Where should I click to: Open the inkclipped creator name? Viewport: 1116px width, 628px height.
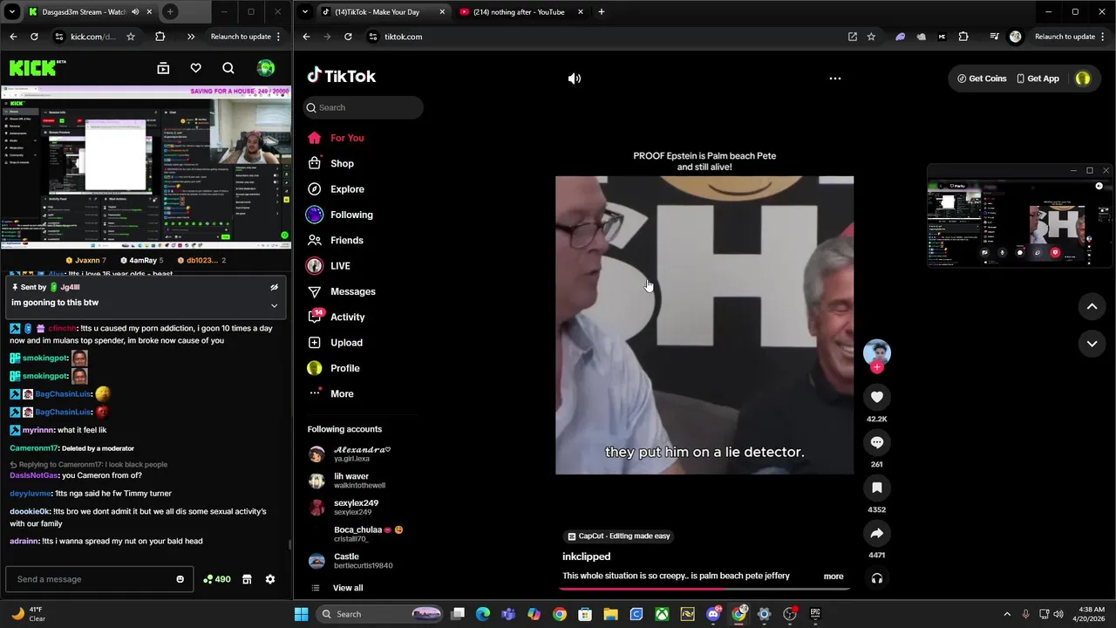pos(586,556)
